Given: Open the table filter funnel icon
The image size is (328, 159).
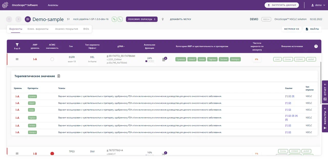Looking at the screenshot, I should [17, 45].
